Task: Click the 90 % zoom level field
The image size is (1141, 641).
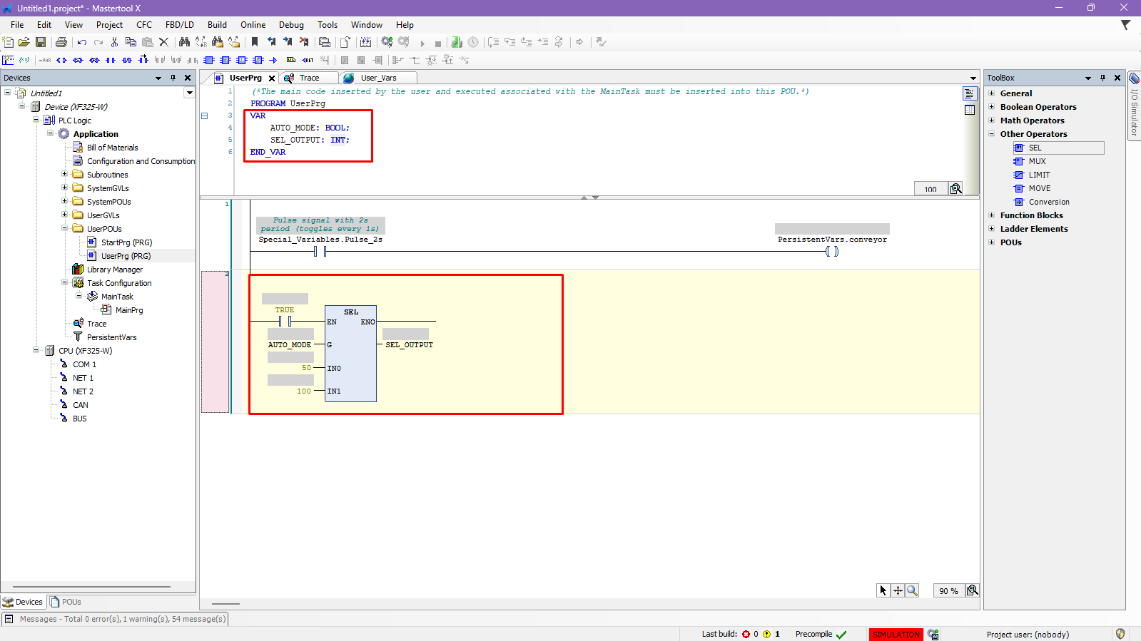Action: (948, 591)
